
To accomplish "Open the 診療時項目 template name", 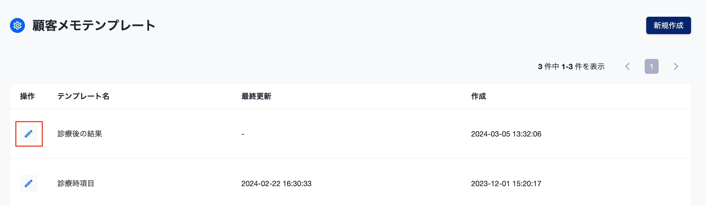I will click(76, 183).
